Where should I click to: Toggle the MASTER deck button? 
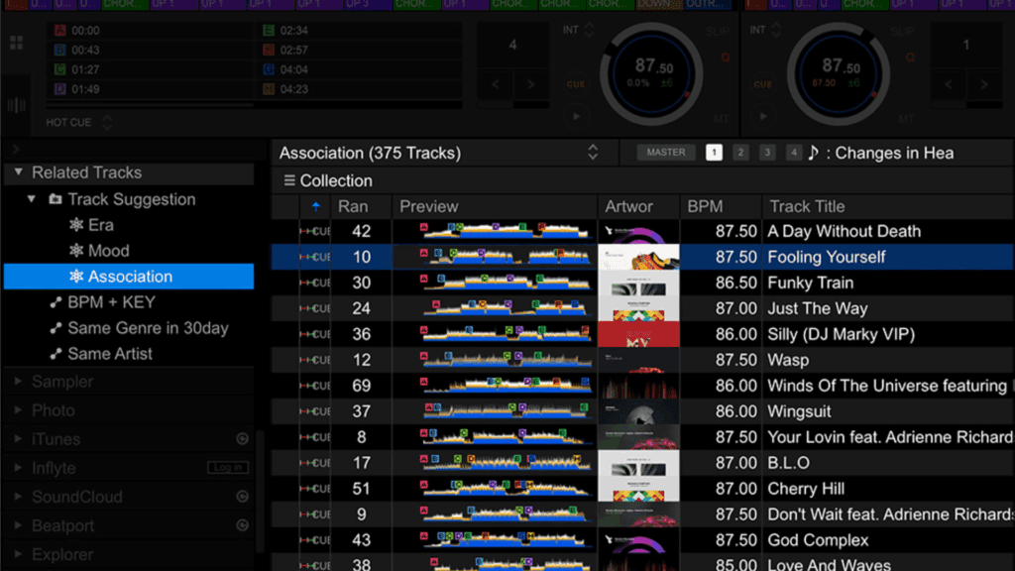[666, 153]
